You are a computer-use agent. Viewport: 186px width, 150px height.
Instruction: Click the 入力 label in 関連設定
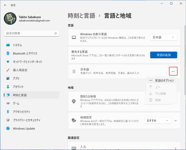83,147
